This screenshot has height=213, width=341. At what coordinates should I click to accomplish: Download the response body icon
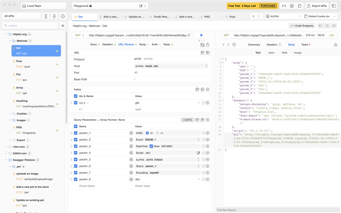tap(335, 45)
